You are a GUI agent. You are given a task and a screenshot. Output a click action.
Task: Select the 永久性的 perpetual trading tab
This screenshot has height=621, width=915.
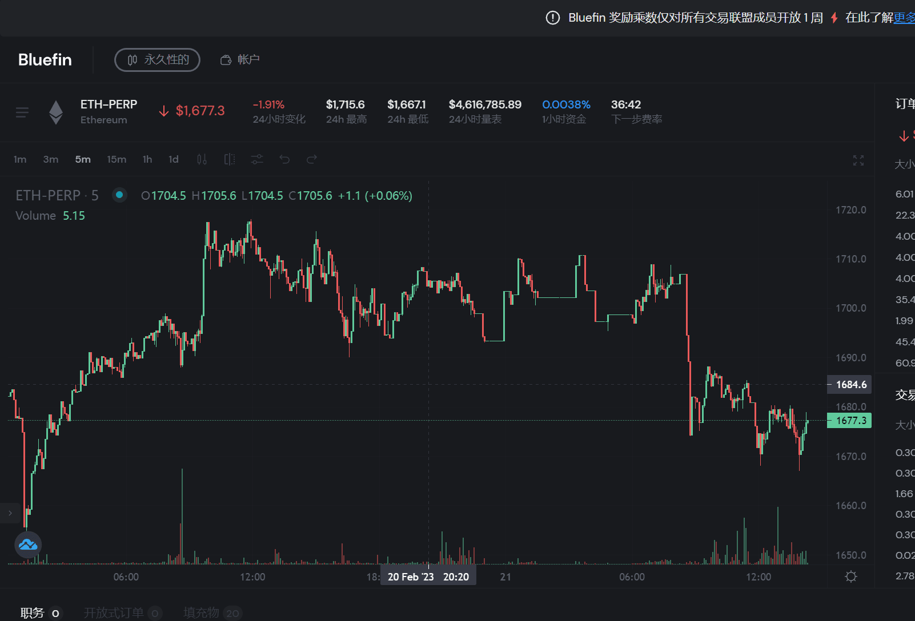157,60
